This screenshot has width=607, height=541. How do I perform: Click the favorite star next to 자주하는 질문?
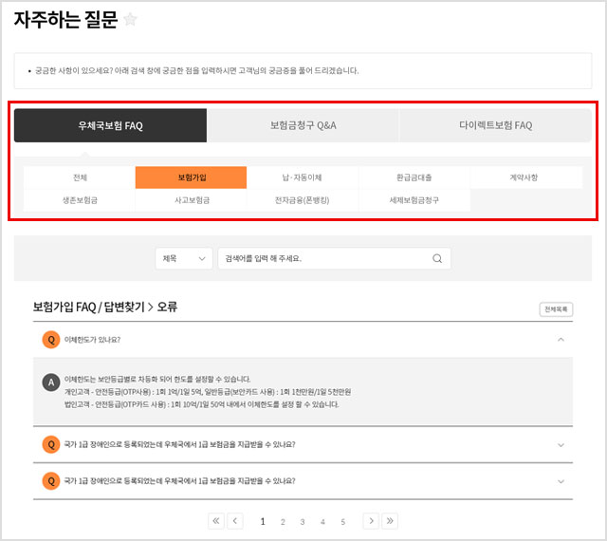(x=130, y=19)
